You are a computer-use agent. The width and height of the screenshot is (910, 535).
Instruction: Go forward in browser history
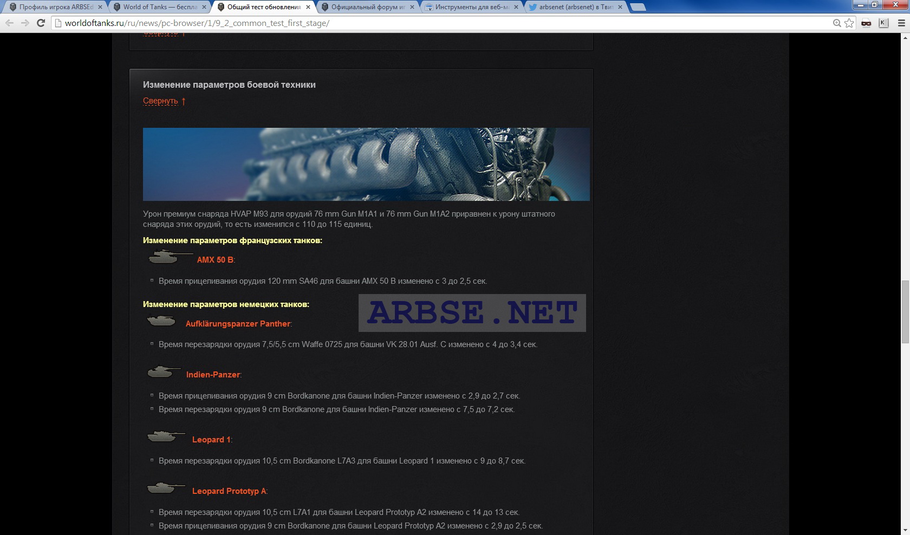point(25,23)
